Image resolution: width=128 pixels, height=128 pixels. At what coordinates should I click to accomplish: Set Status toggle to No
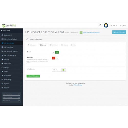tap(54, 52)
